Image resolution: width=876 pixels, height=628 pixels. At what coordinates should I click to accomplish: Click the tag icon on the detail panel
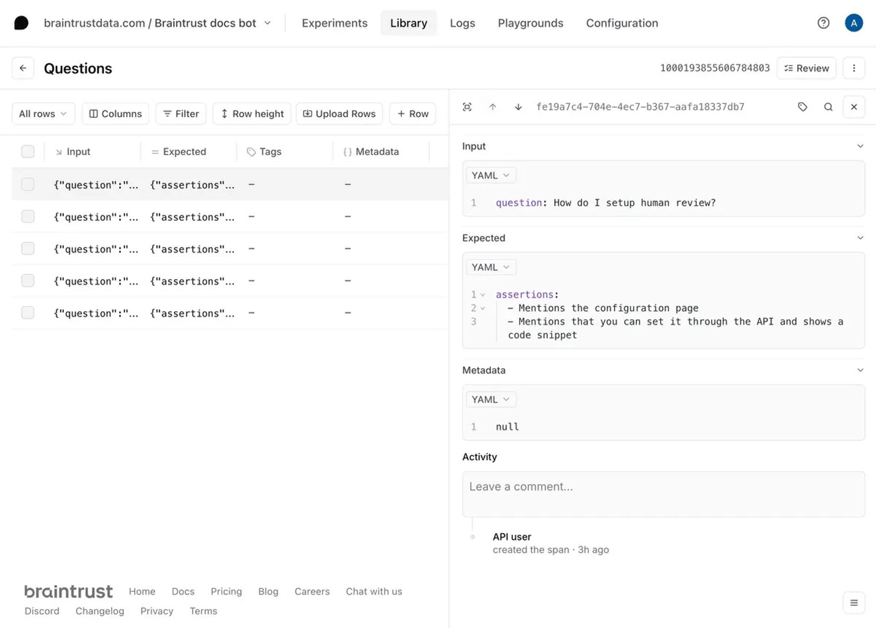click(x=802, y=107)
